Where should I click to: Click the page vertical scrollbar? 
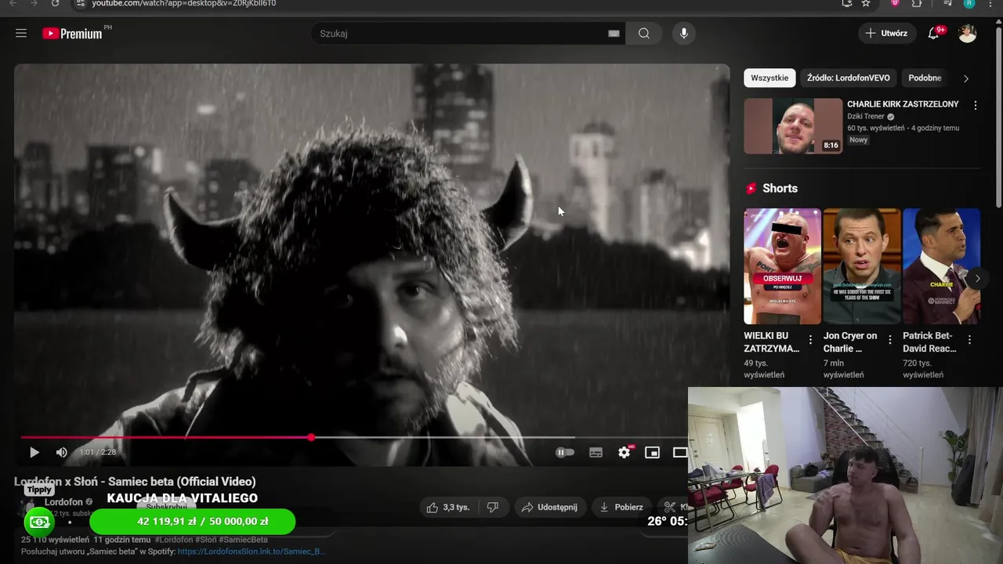point(998,117)
